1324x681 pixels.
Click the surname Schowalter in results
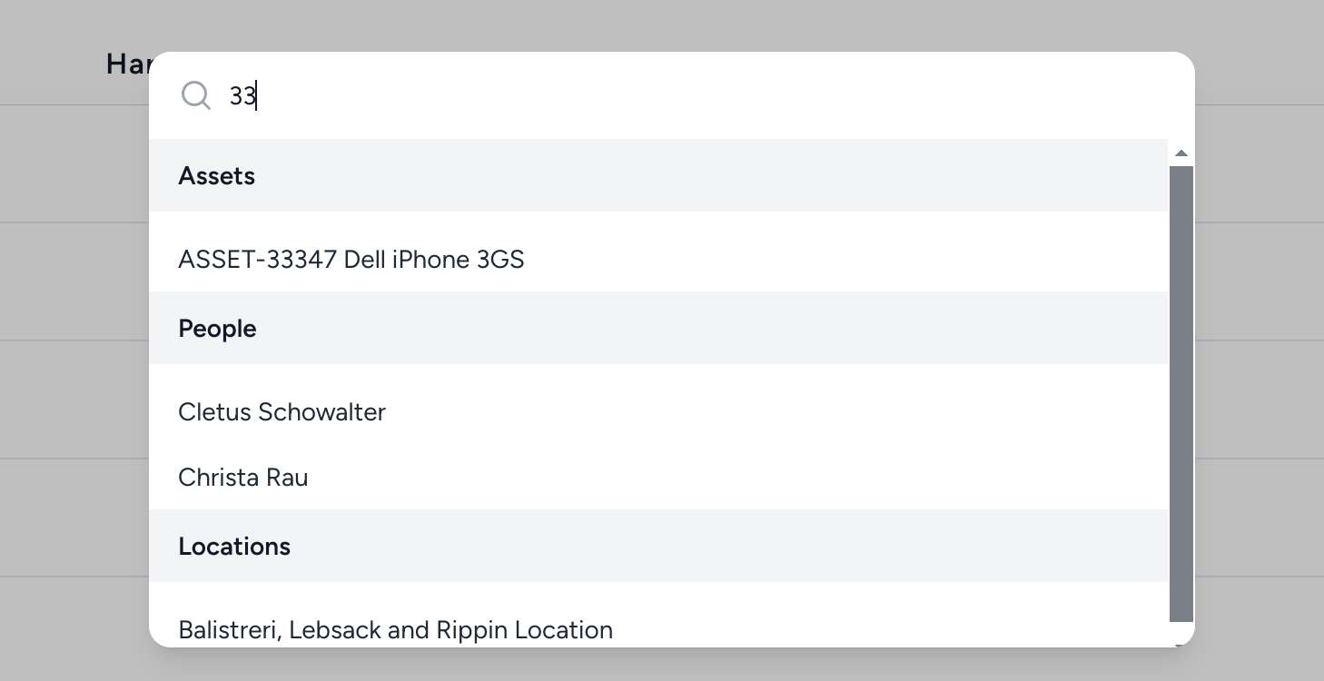[x=321, y=412]
